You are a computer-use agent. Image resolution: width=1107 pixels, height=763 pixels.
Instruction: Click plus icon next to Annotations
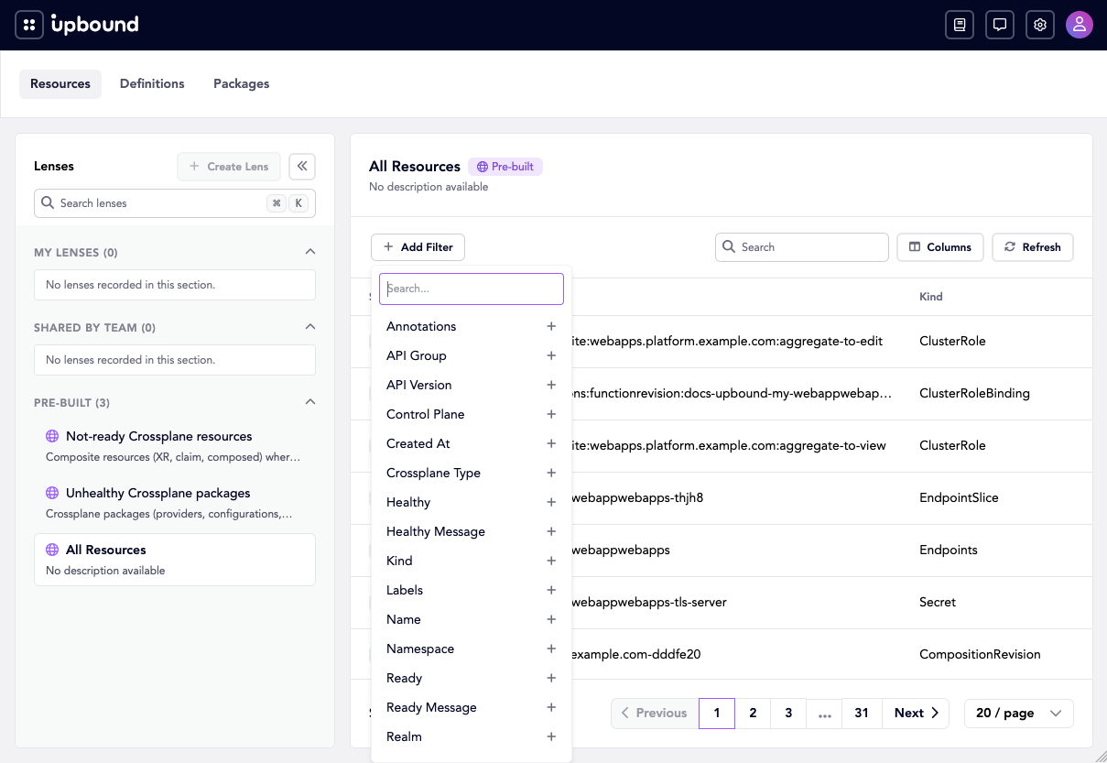point(551,326)
